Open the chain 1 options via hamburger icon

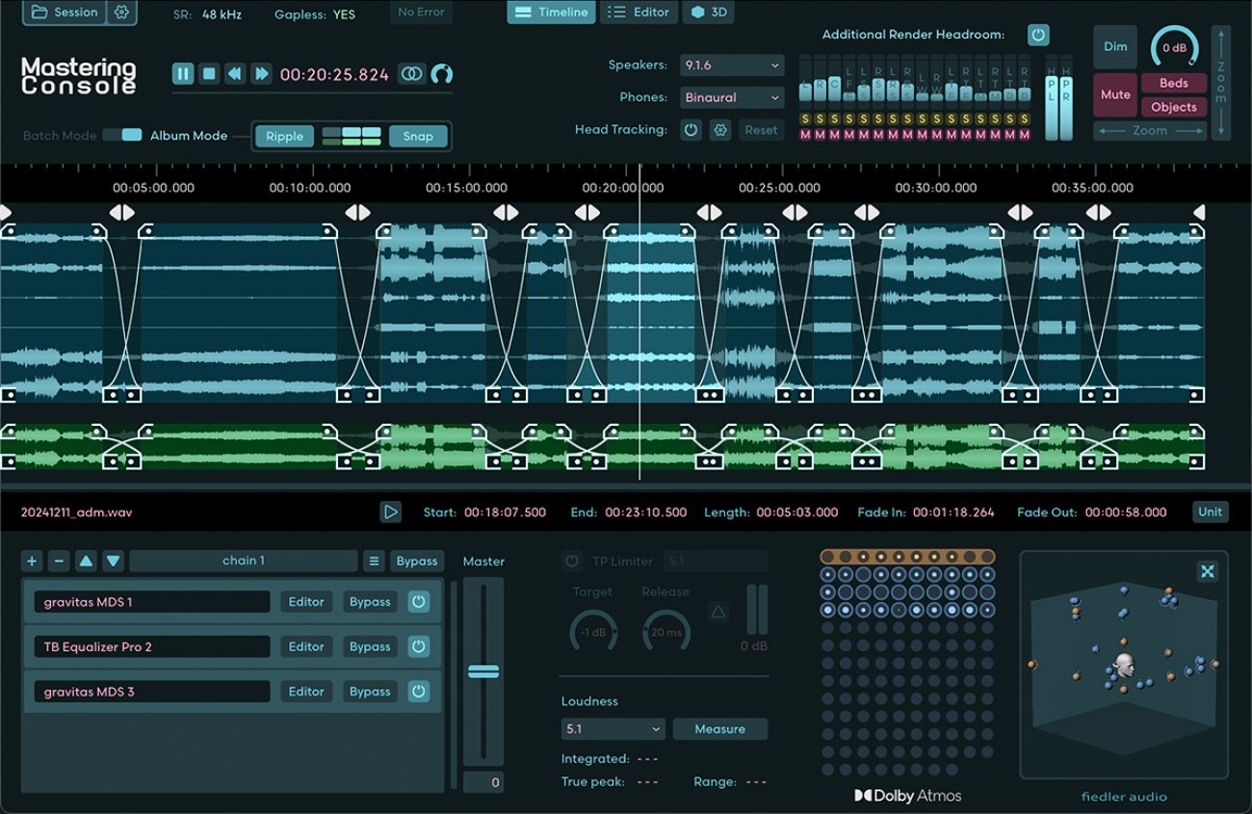click(x=374, y=560)
